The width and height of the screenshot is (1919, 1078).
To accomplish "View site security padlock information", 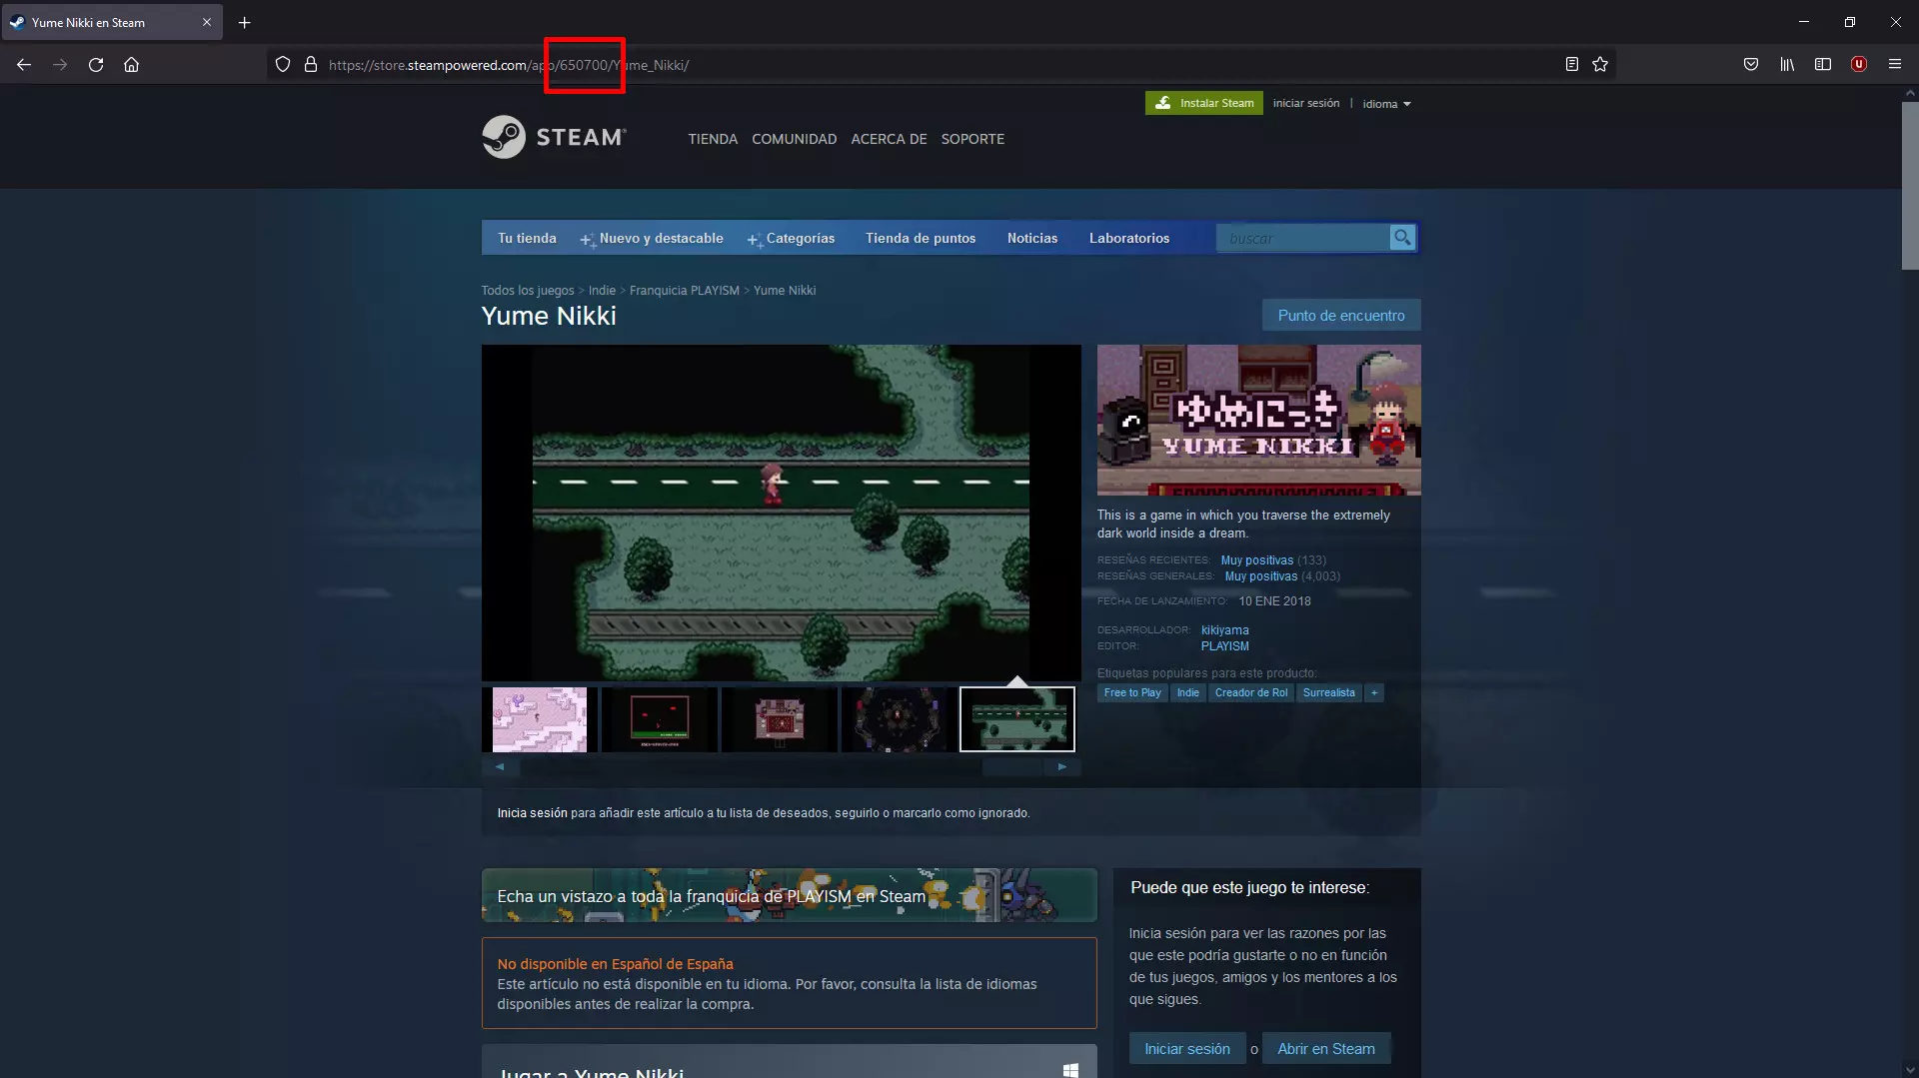I will coord(311,65).
